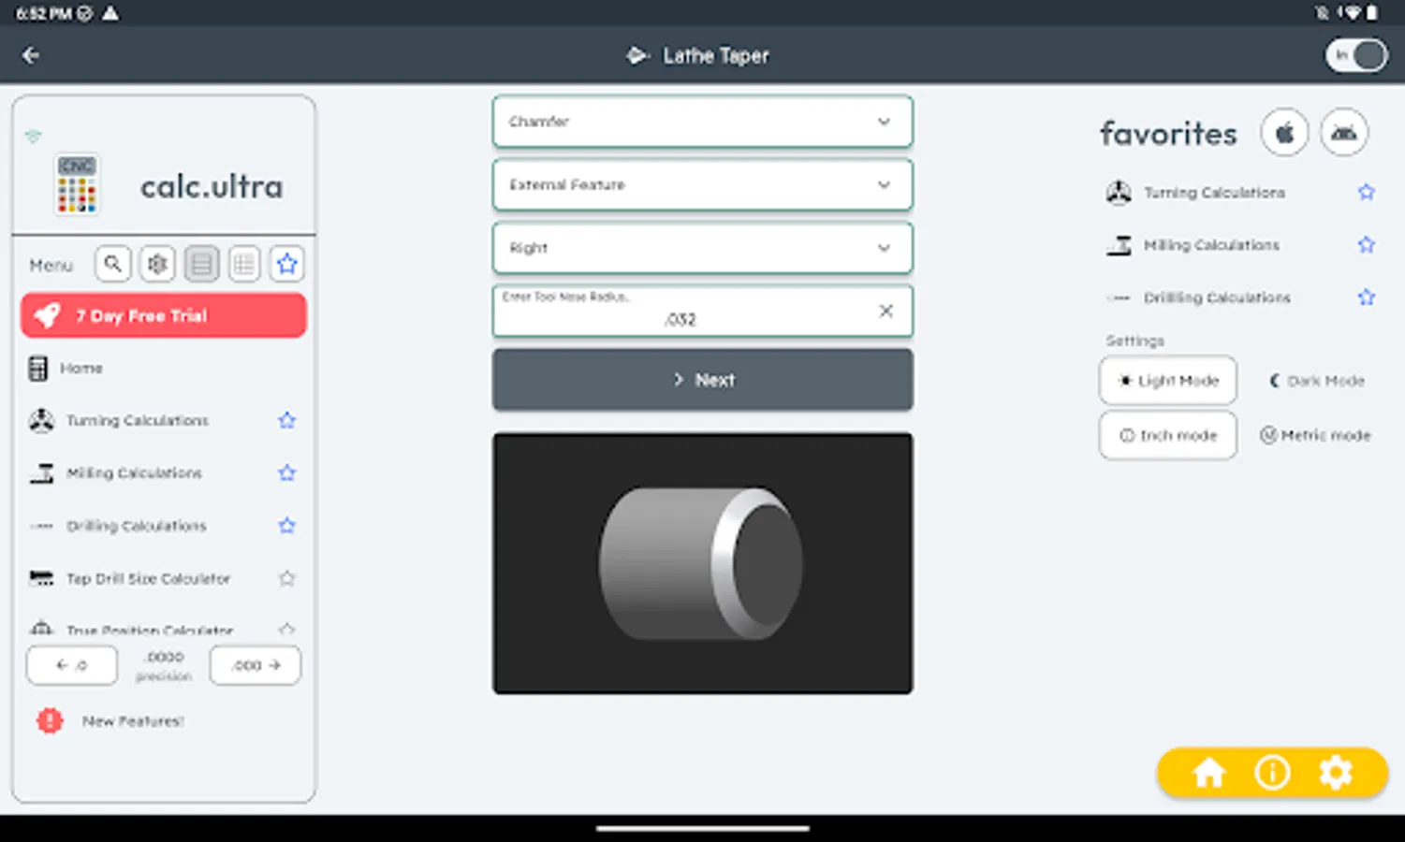1405x842 pixels.
Task: Click the calc.ultra calculator logo
Action: [x=77, y=184]
